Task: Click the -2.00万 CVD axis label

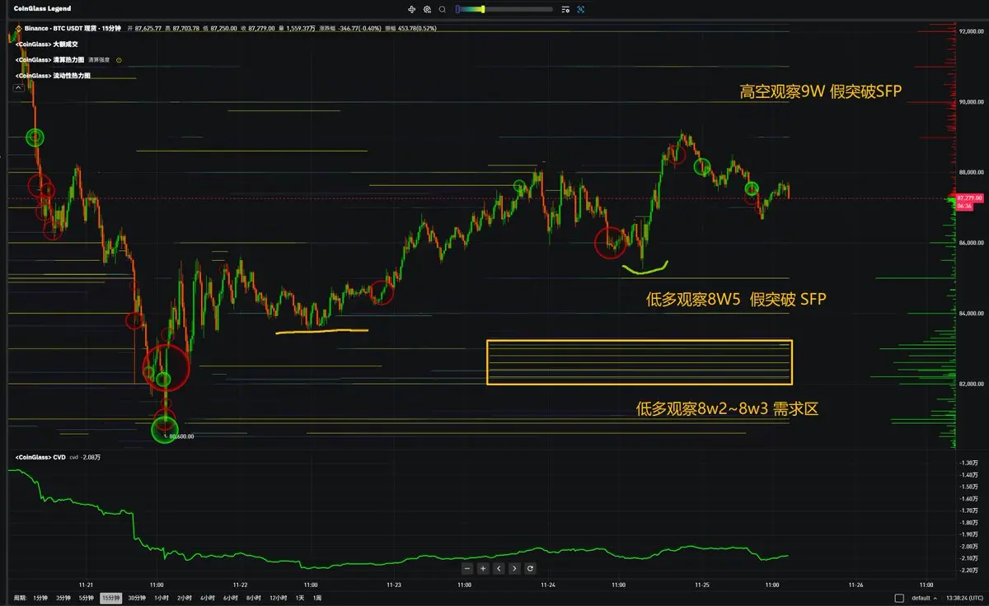Action: pyautogui.click(x=969, y=546)
